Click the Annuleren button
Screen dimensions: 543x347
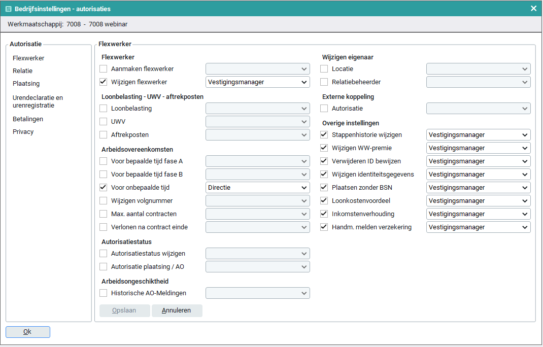[x=177, y=310]
